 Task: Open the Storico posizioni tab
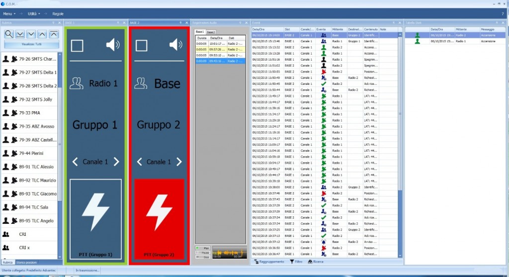(26, 263)
